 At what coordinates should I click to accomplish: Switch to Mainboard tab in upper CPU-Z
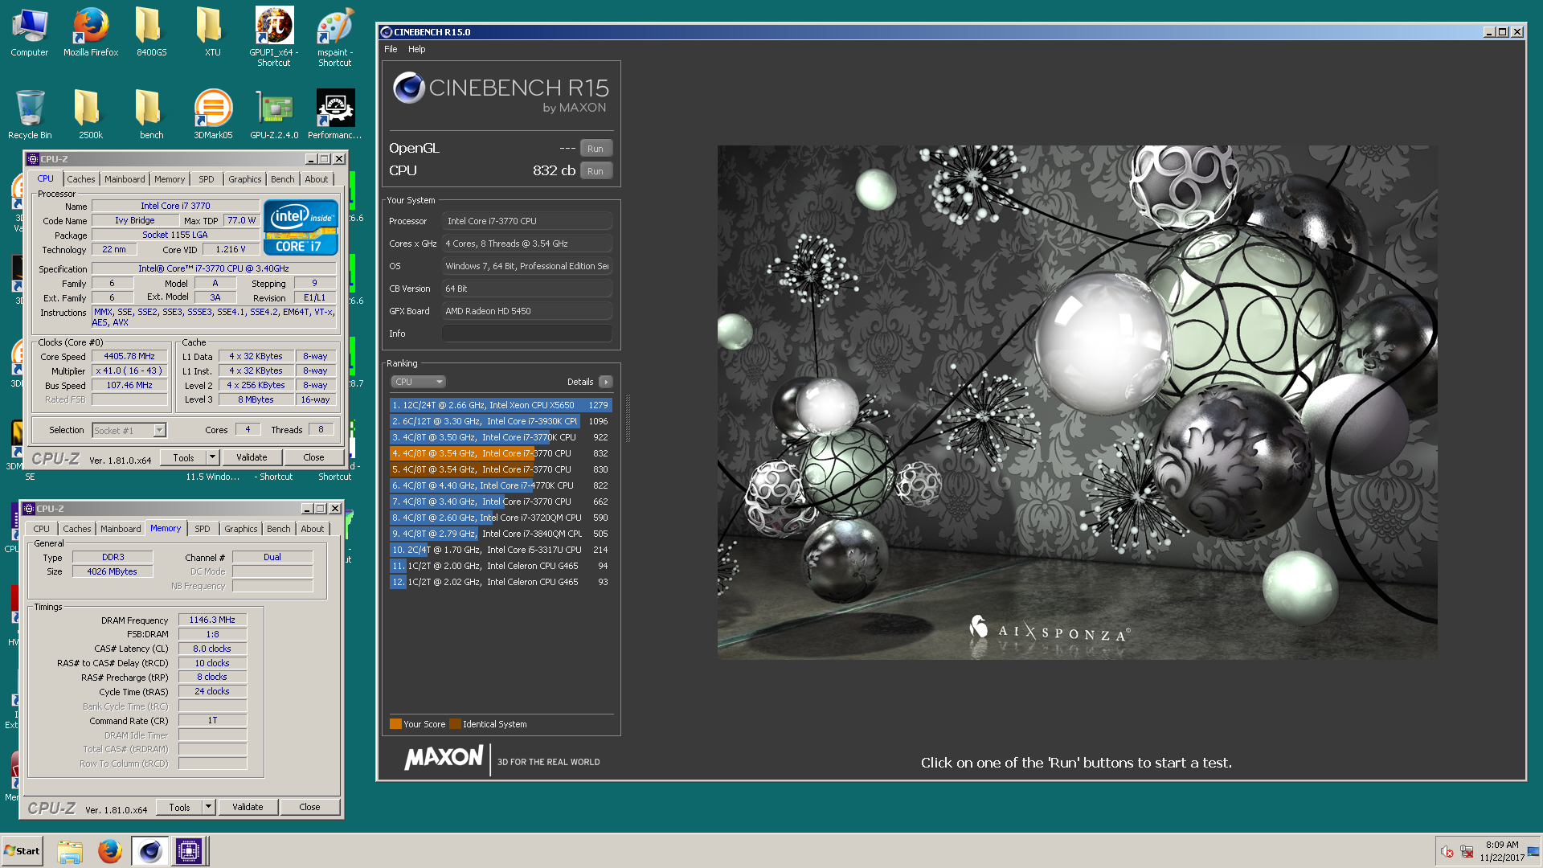point(125,179)
